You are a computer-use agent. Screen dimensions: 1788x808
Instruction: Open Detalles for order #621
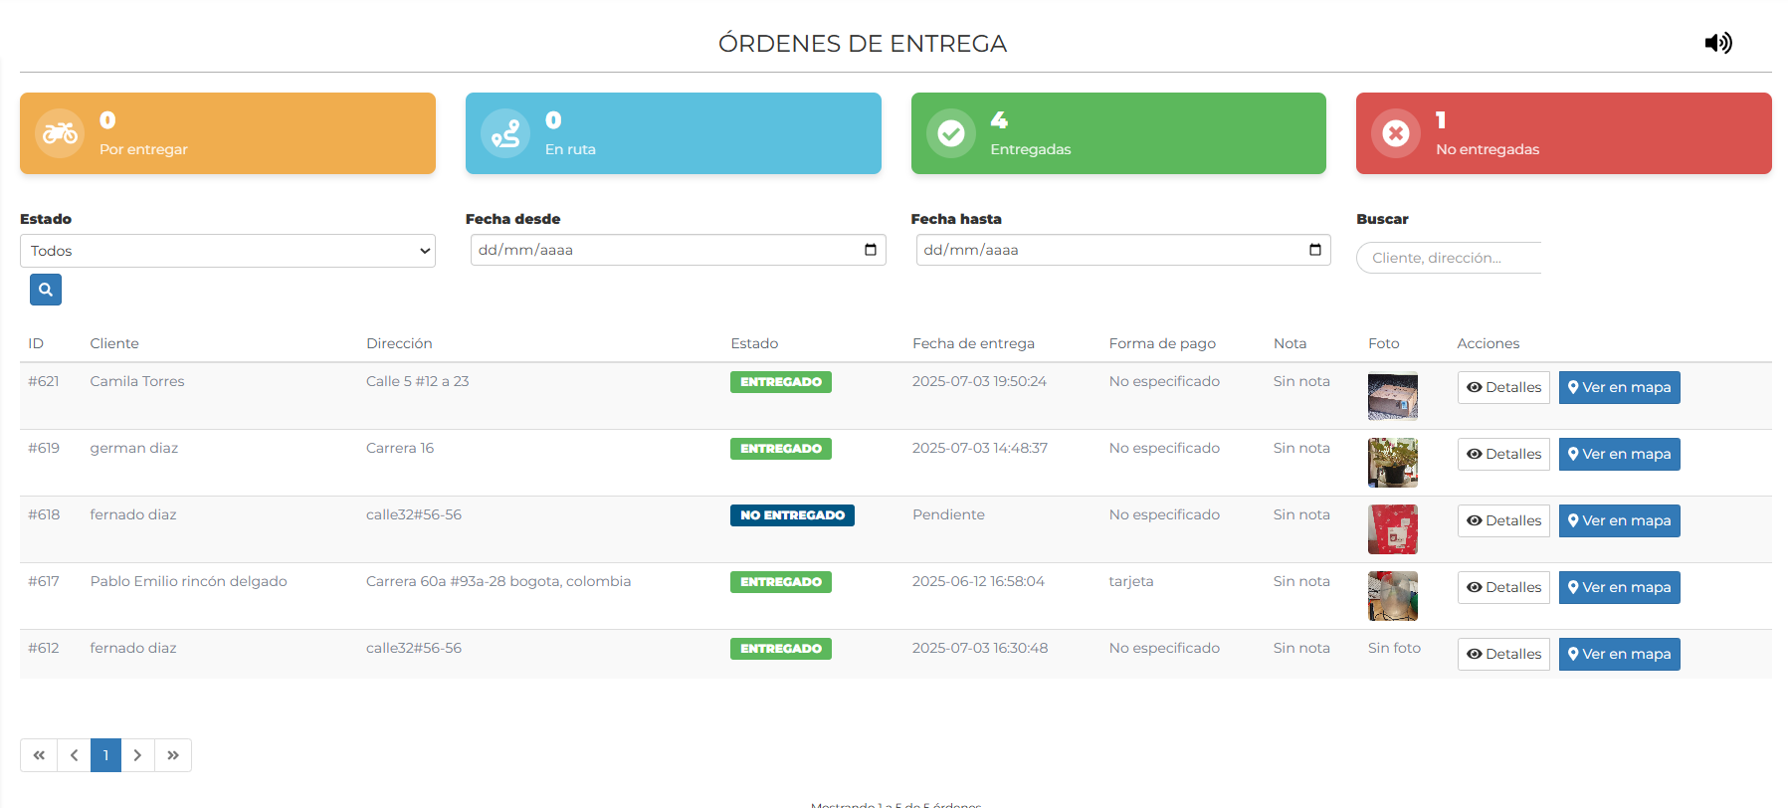click(1503, 387)
